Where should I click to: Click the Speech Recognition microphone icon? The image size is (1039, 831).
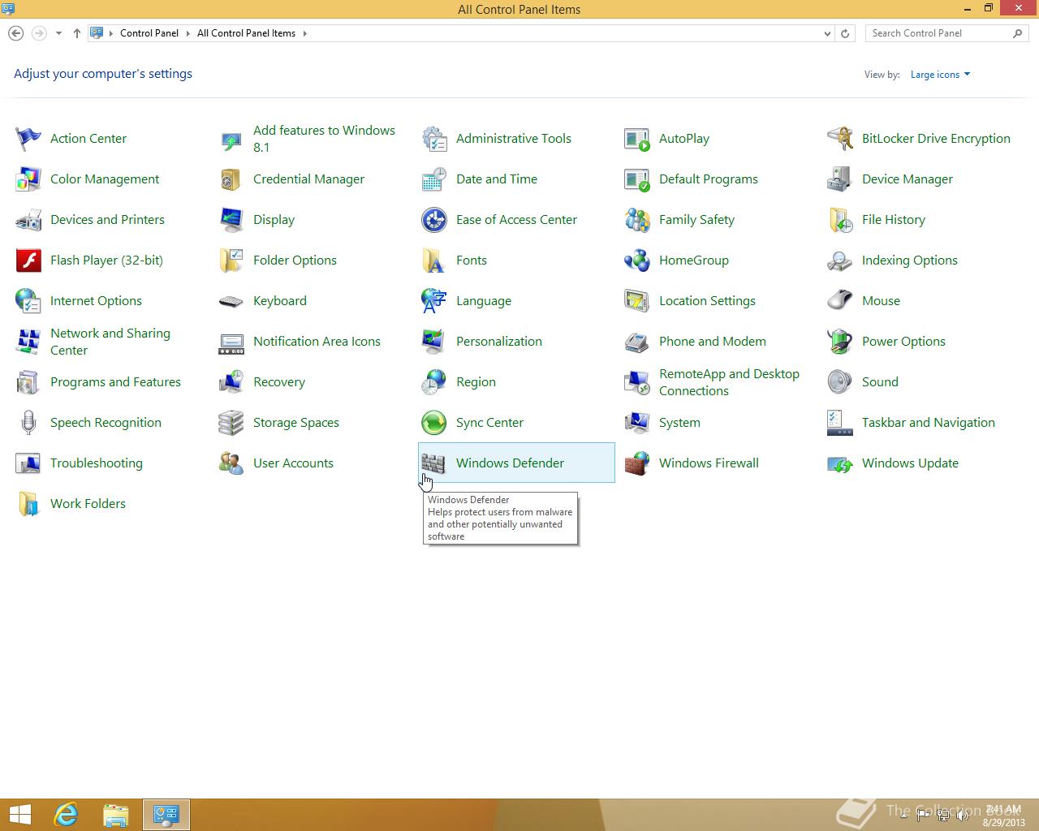click(x=28, y=423)
